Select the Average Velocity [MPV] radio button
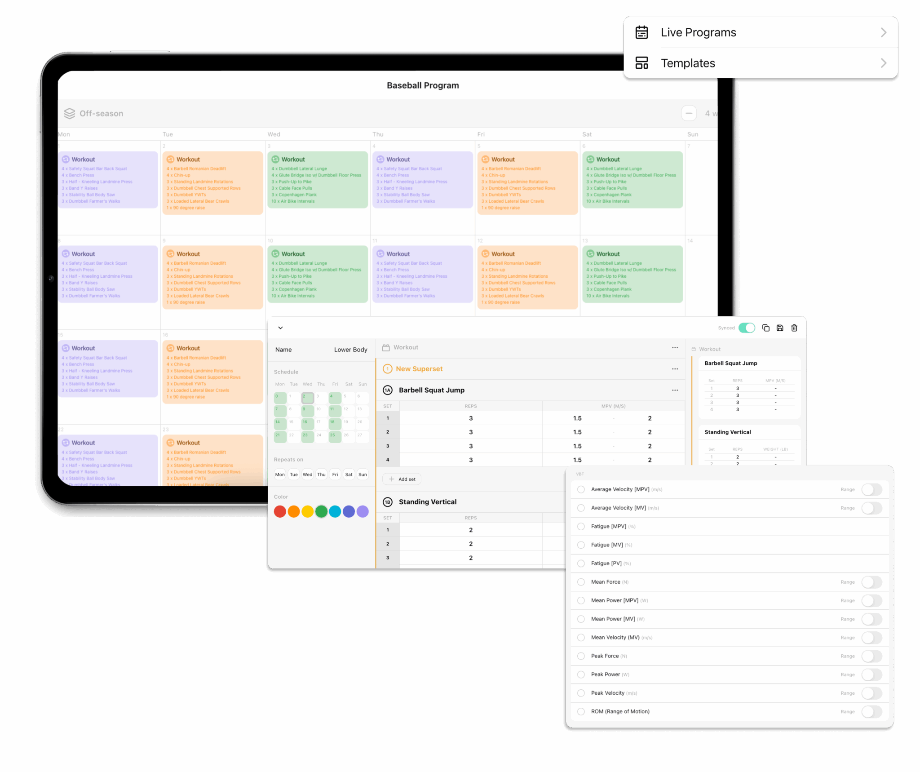Screen dimensions: 920x772 click(580, 489)
